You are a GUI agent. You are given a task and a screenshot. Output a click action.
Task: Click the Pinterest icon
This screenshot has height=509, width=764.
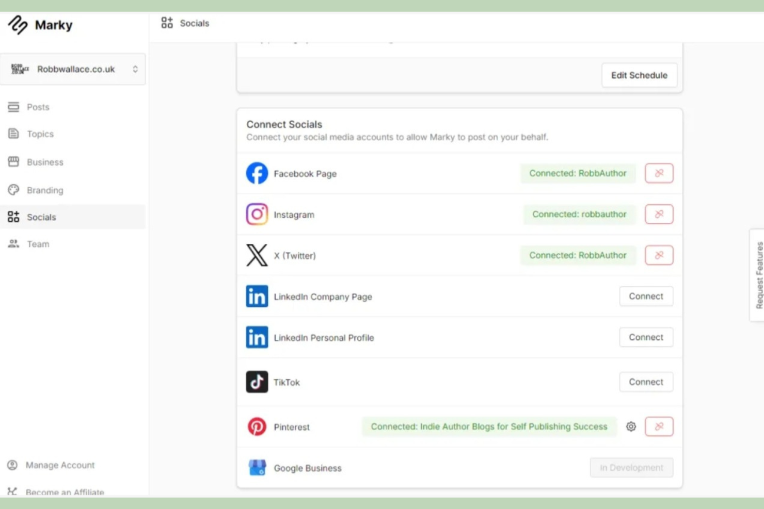[257, 426]
